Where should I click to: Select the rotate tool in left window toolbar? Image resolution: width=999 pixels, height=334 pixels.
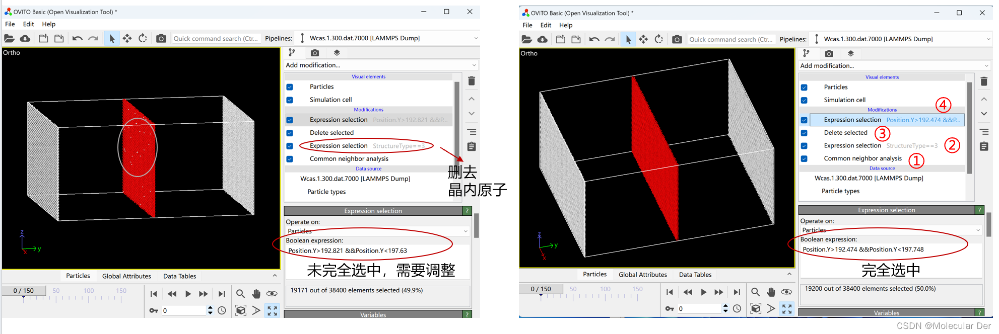pyautogui.click(x=143, y=38)
